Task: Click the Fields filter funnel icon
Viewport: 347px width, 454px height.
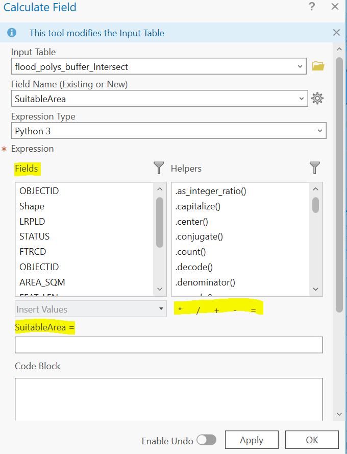Action: [159, 168]
